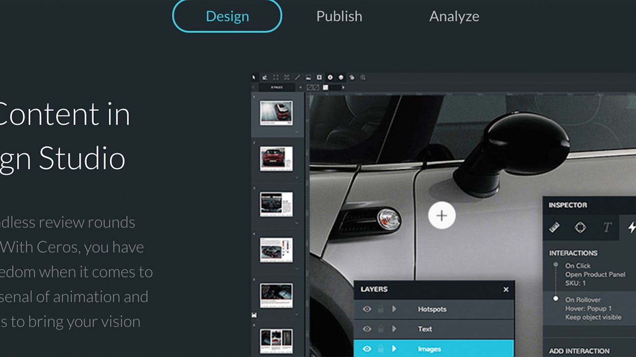Click the Text layer name
Image resolution: width=636 pixels, height=357 pixels.
(425, 329)
